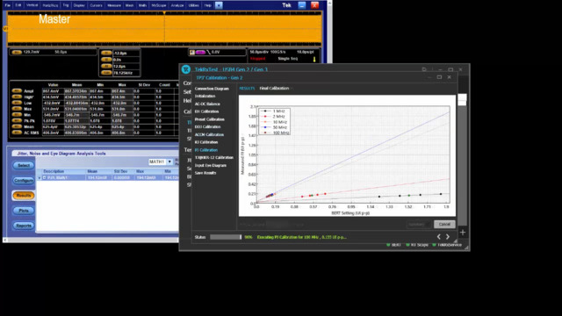Open the Cursors menu
This screenshot has width=562, height=316.
coord(96,5)
